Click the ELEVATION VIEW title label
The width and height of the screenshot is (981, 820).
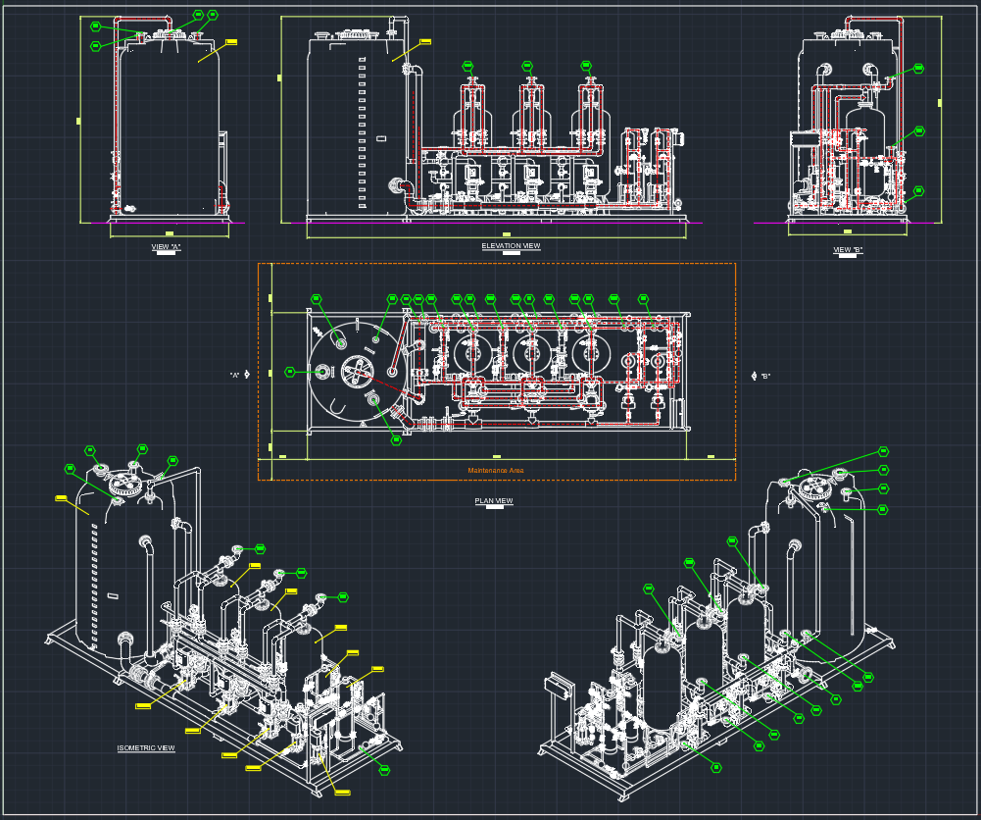coord(511,245)
